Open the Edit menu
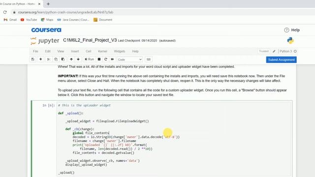315x177 pixels. tap(48, 51)
